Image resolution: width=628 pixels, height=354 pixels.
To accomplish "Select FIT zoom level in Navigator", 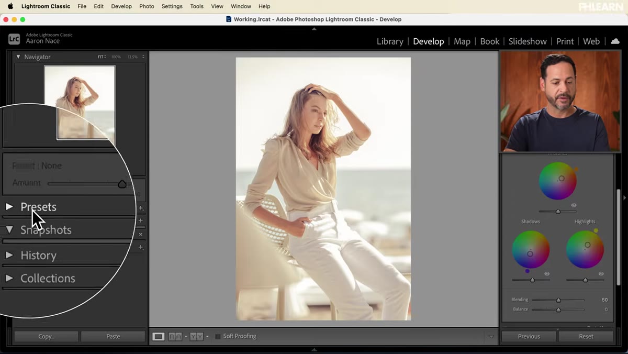I will tap(102, 57).
